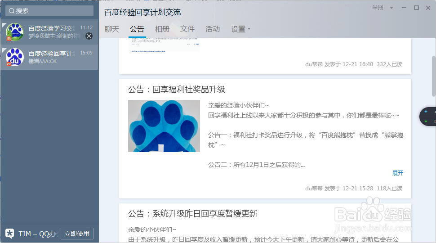Expand the 设置 dropdown tab

[240, 29]
